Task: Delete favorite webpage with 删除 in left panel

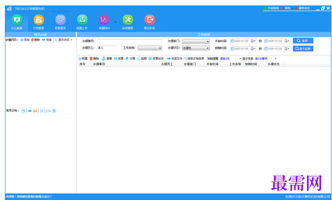Action: (x=35, y=40)
